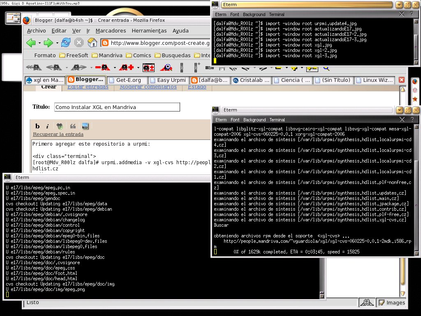Open the Mandriva bookmarks folder
Viewport: 421px width, 316px height.
(x=107, y=56)
